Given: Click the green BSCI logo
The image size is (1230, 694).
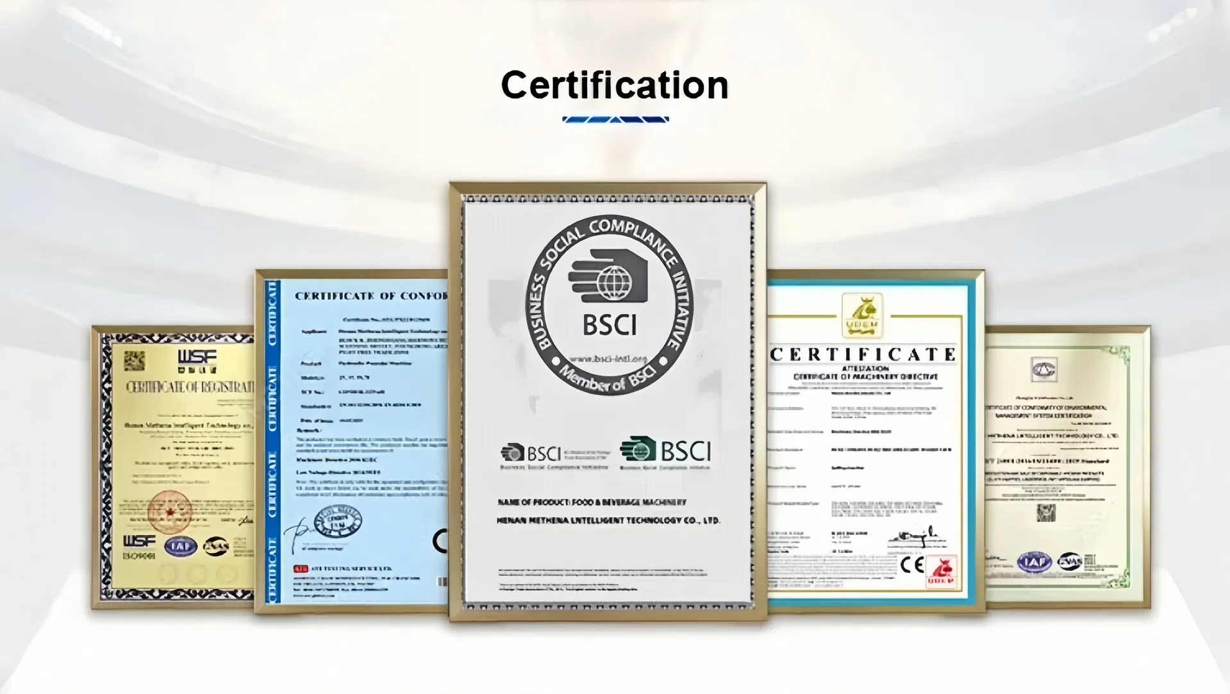Looking at the screenshot, I should (665, 452).
